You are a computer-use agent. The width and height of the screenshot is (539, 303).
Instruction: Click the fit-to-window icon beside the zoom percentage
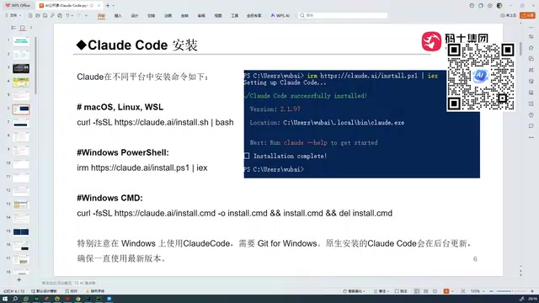[x=463, y=291]
